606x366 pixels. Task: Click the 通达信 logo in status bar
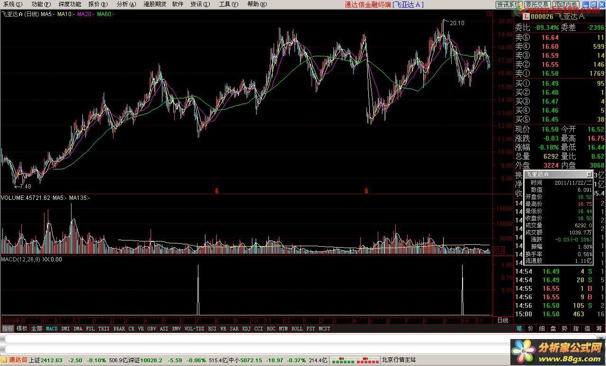[14, 360]
